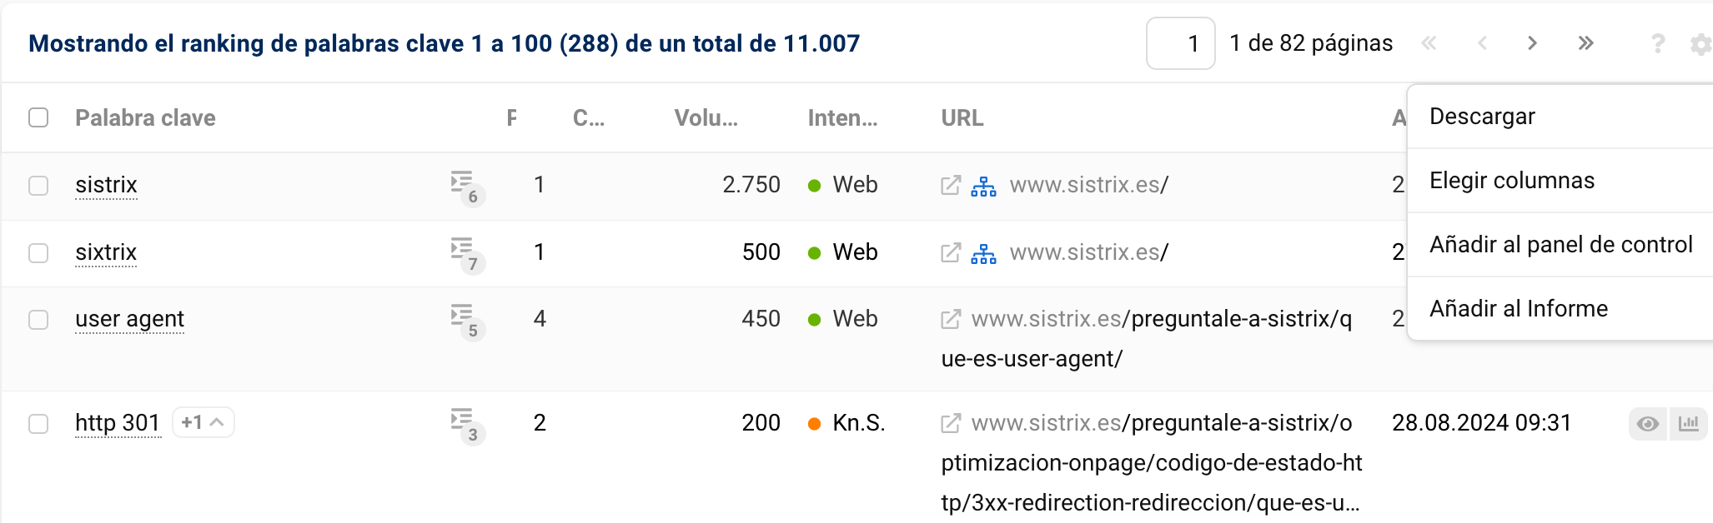1713x523 pixels.
Task: Jump to last page double arrow
Action: [1585, 43]
